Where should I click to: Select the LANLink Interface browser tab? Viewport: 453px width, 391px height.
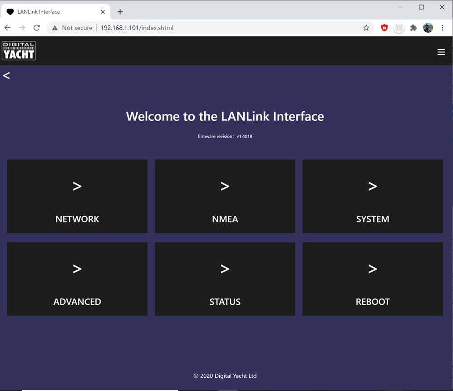coord(50,12)
